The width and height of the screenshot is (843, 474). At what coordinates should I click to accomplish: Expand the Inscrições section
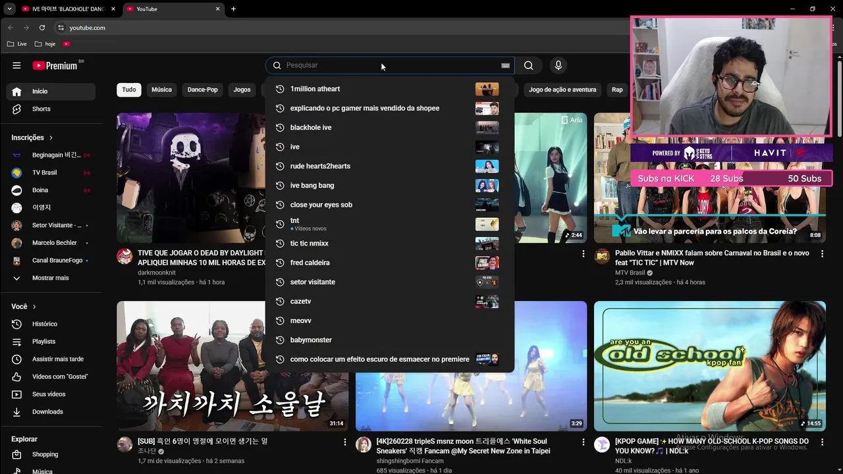[32, 138]
